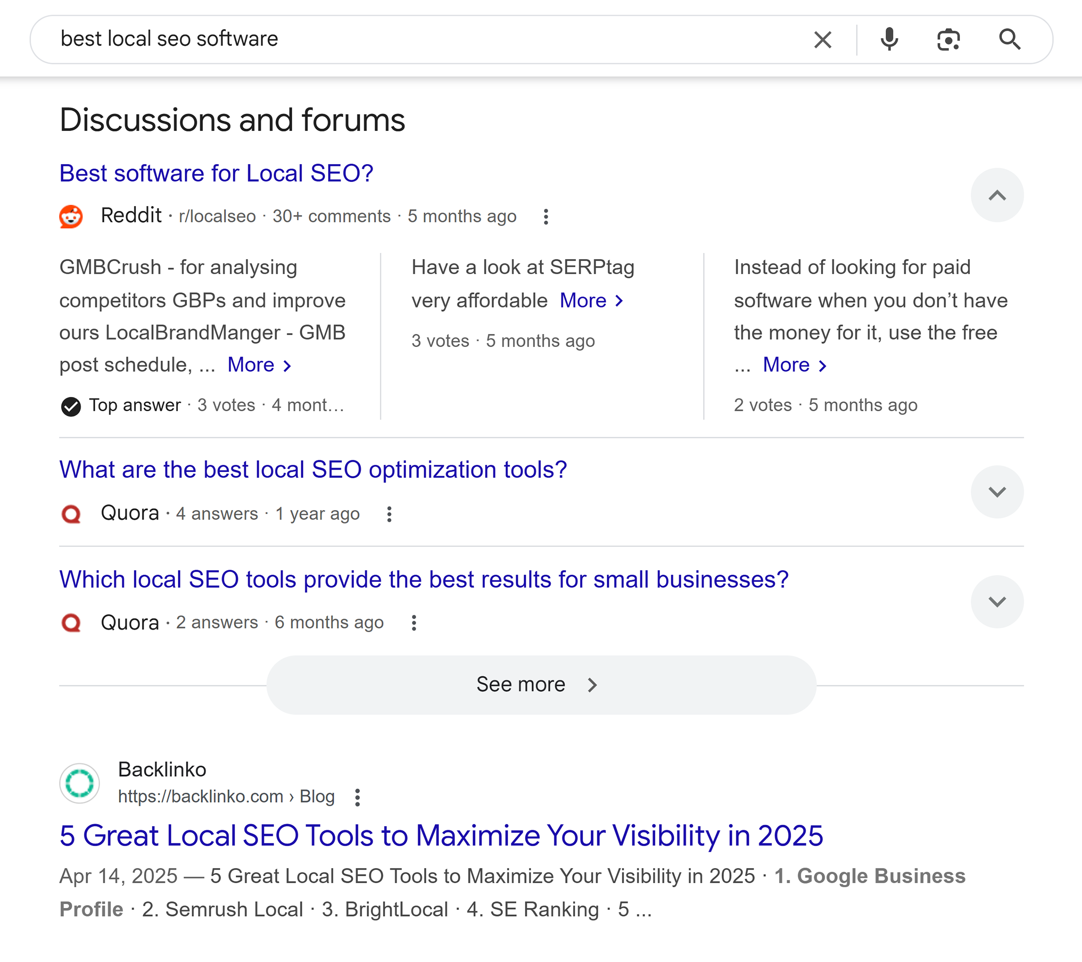Click the Top answer checkmark badge
1082x962 pixels.
pos(71,406)
